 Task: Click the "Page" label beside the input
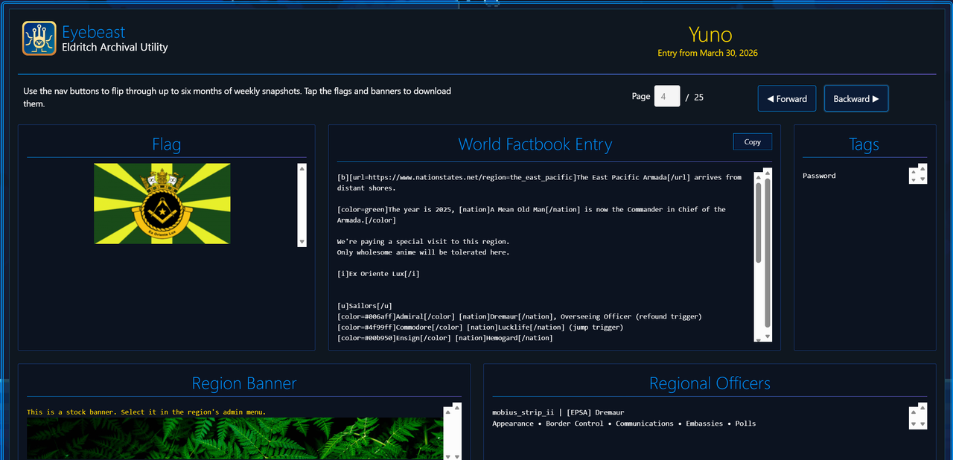(x=641, y=96)
